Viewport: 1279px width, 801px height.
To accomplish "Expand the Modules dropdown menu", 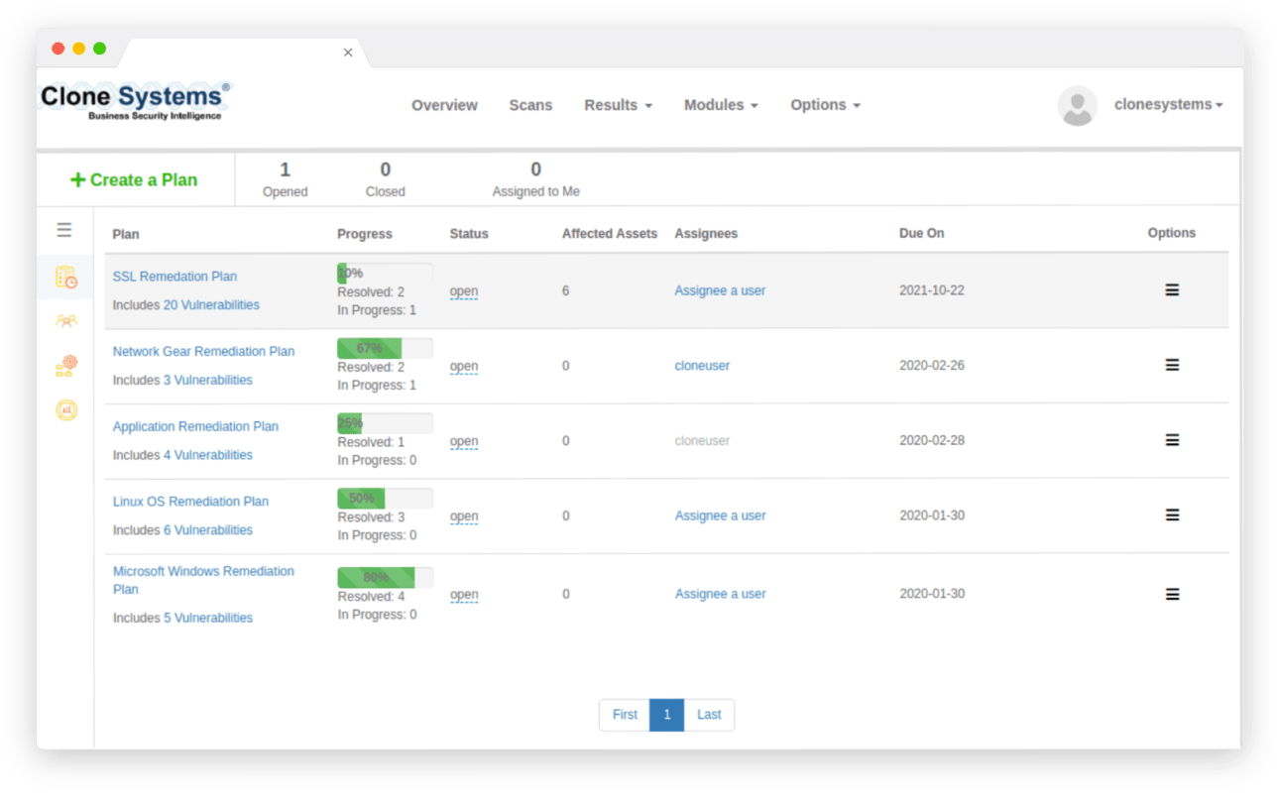I will 721,105.
